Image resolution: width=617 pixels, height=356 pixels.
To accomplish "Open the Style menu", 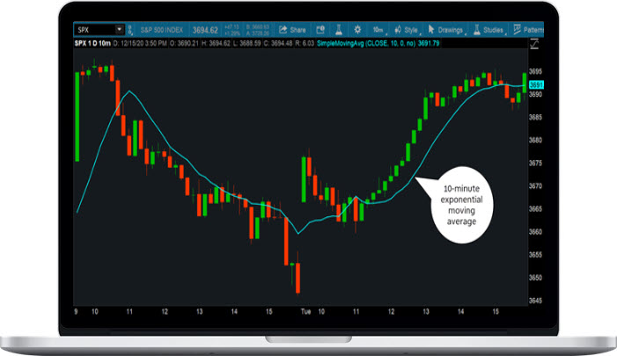I will (407, 29).
